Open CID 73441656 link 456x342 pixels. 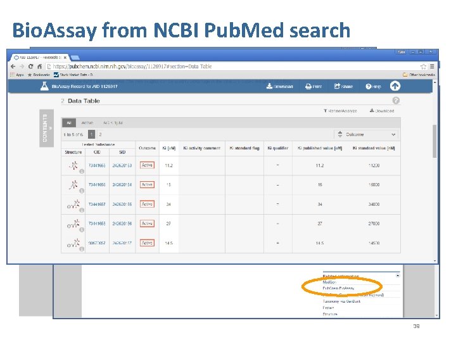(x=97, y=185)
